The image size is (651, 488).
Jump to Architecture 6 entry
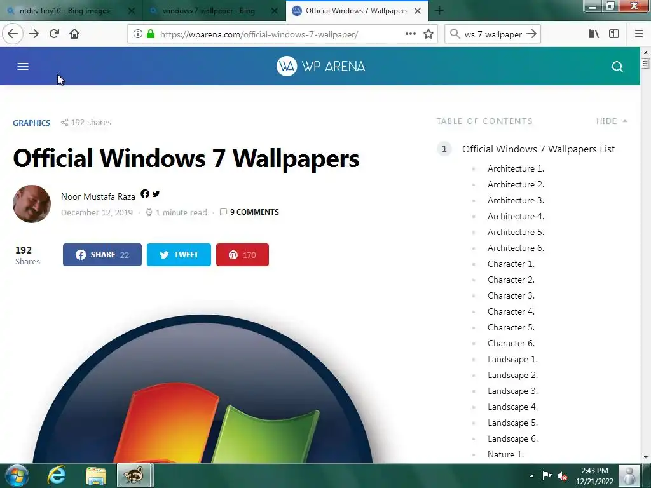point(516,248)
